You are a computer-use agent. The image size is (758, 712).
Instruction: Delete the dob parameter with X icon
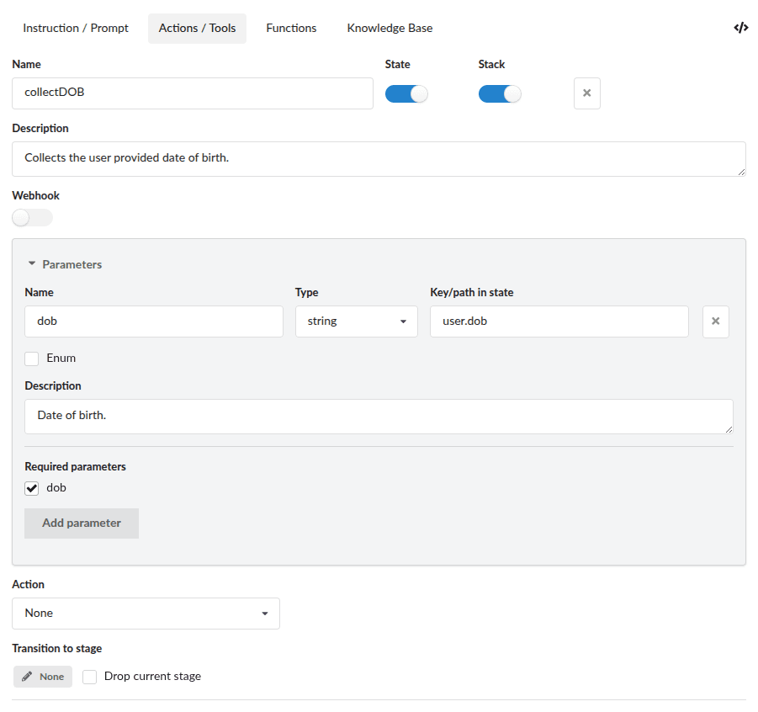[715, 321]
